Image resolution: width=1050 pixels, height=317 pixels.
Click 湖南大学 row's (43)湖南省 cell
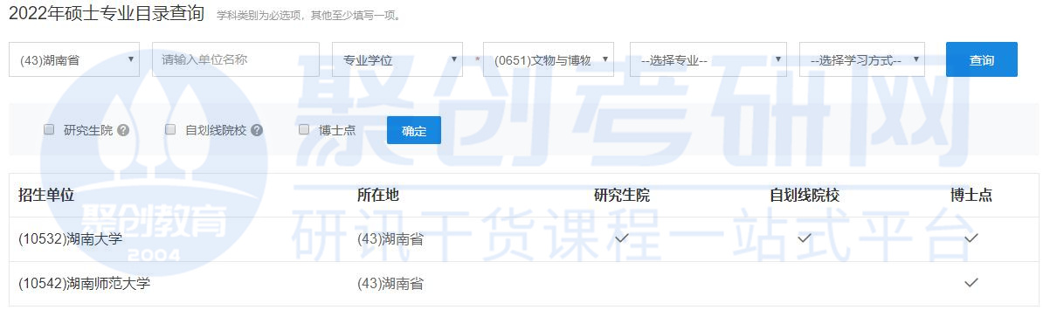(x=390, y=238)
